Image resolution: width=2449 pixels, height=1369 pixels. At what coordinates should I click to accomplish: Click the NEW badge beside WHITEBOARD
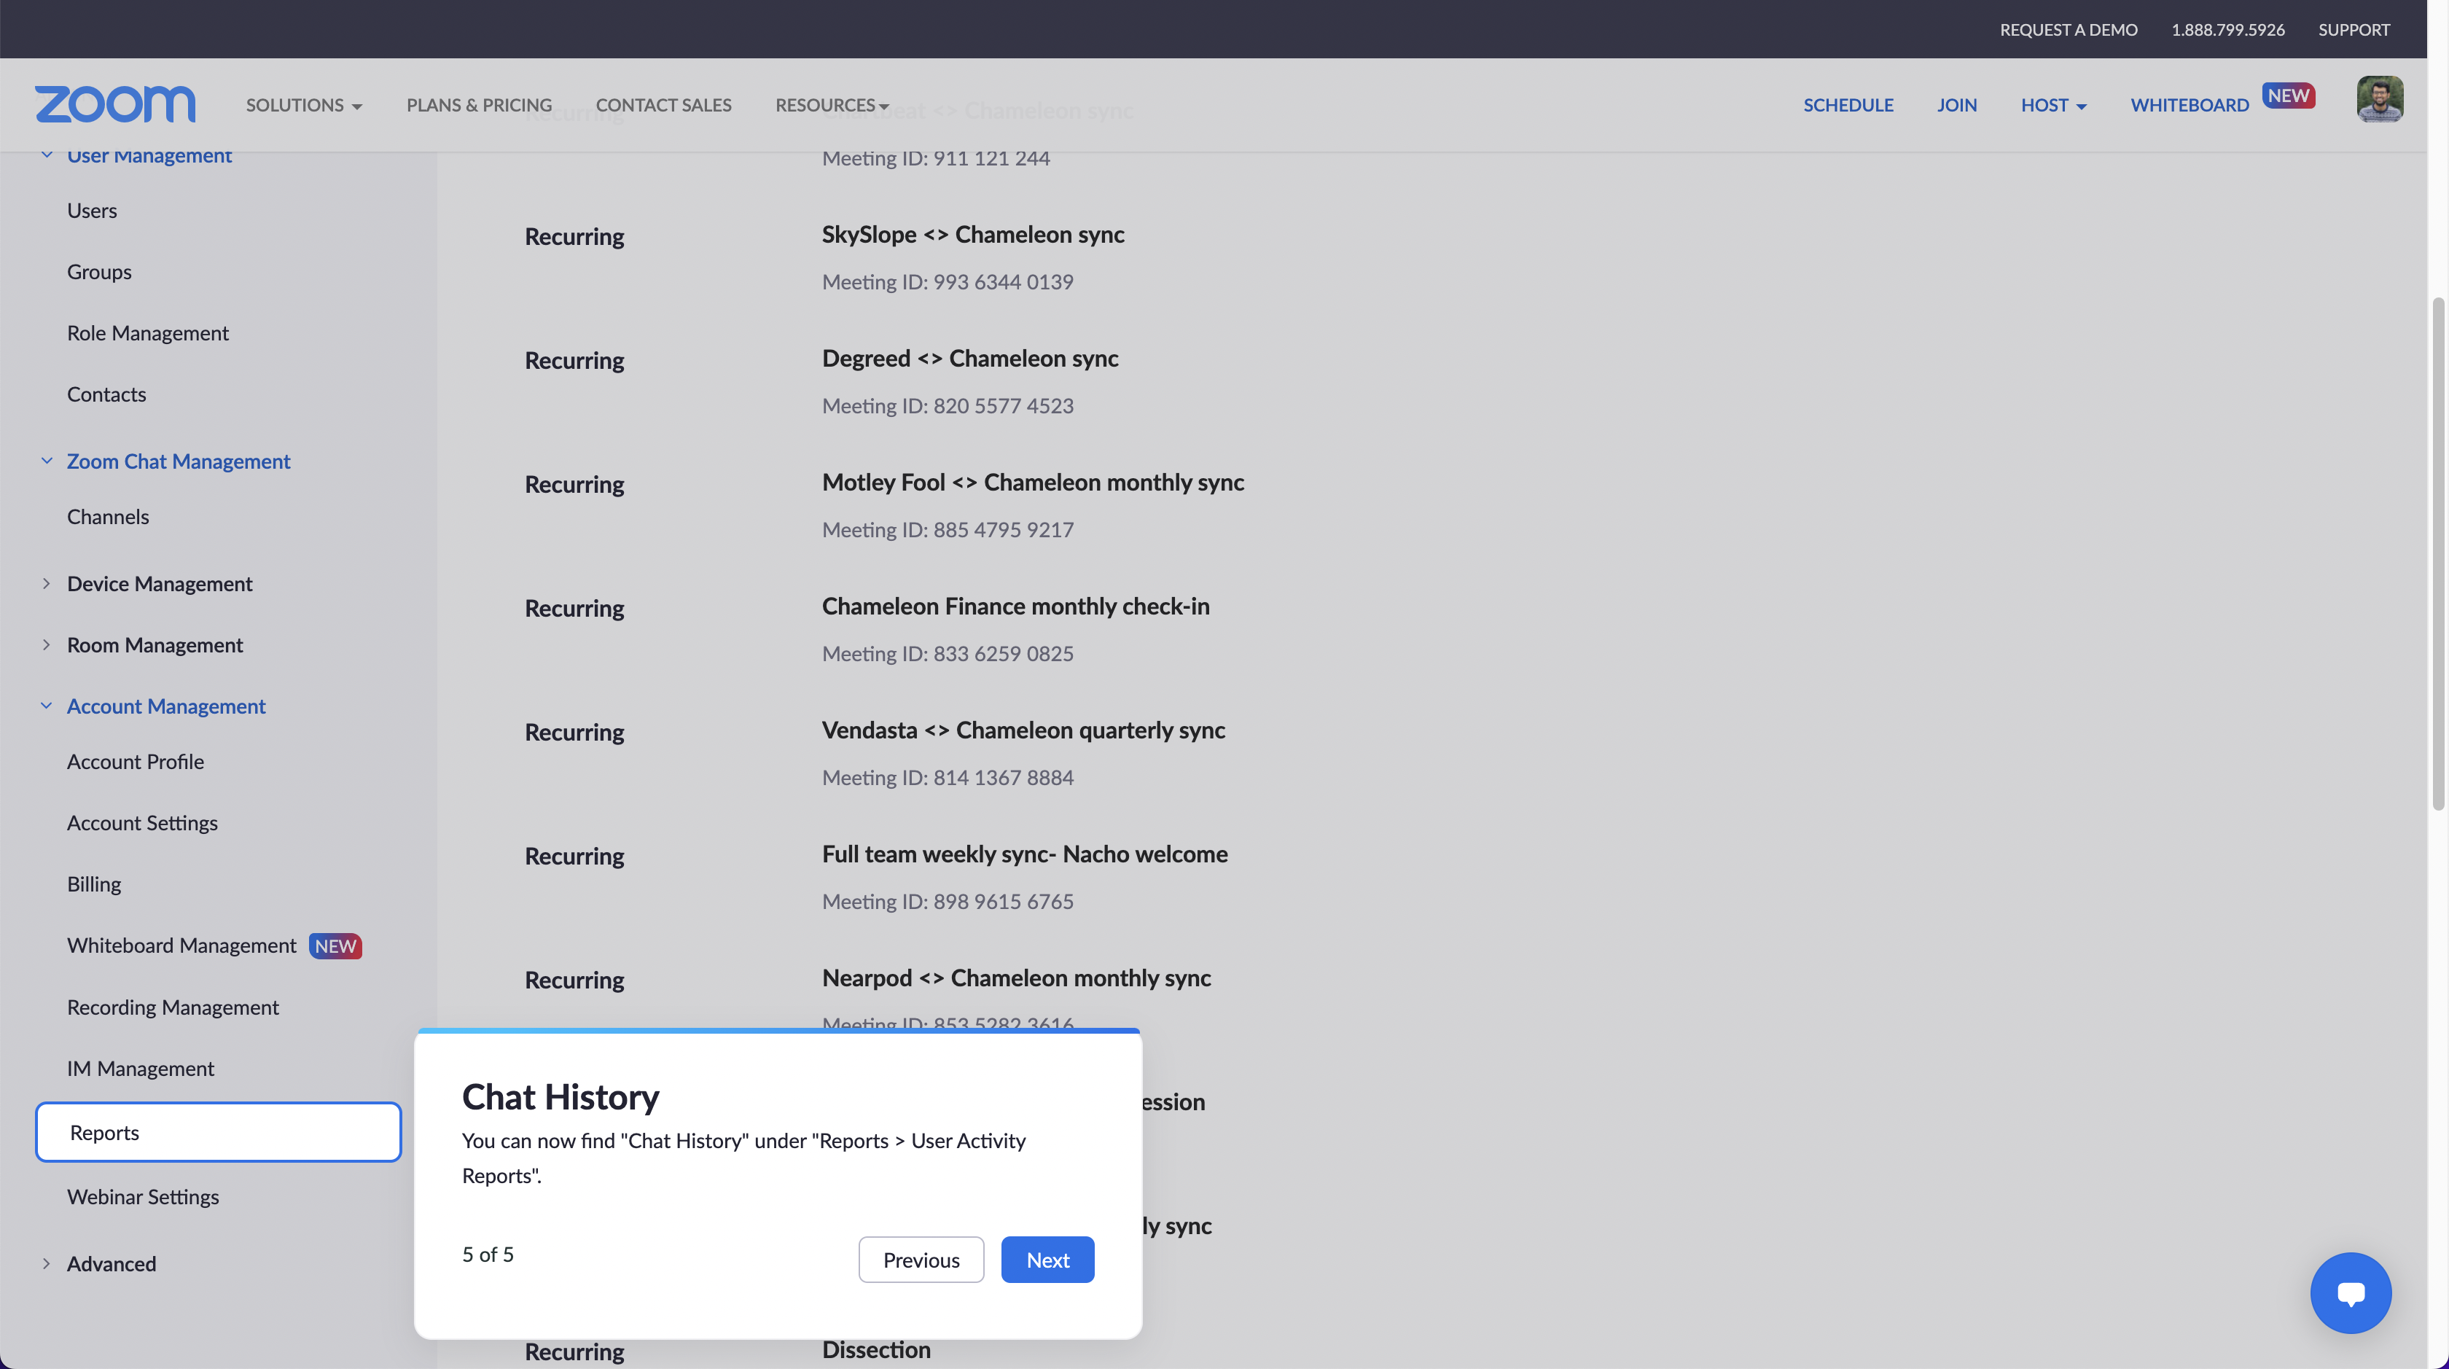tap(2289, 95)
